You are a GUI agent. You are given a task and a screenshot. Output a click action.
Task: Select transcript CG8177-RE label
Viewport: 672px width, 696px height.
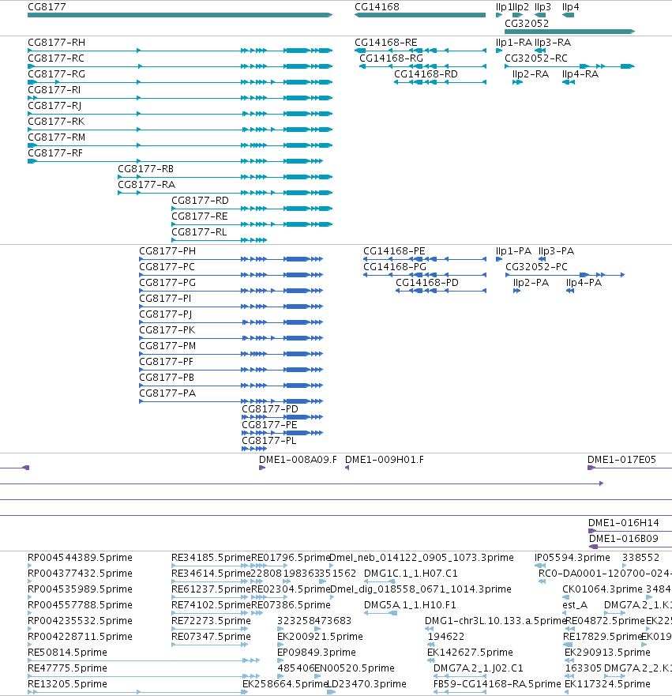coord(200,216)
